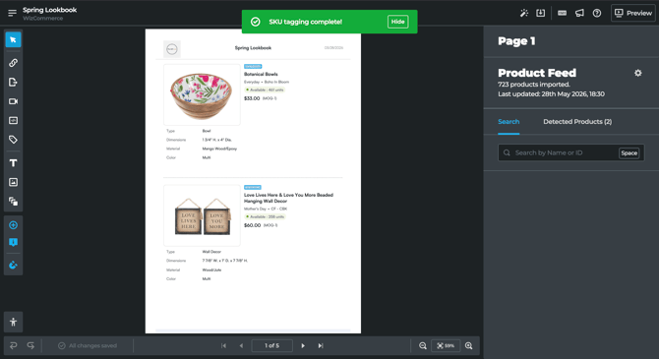Image resolution: width=659 pixels, height=359 pixels.
Task: Click the Spring Lookbook page header title
Action: [x=253, y=48]
